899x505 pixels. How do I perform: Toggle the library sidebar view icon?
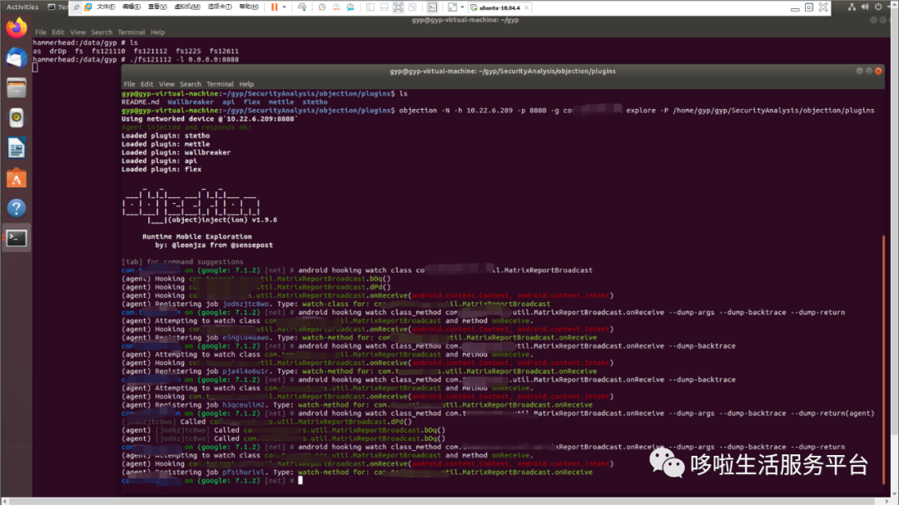pos(370,7)
